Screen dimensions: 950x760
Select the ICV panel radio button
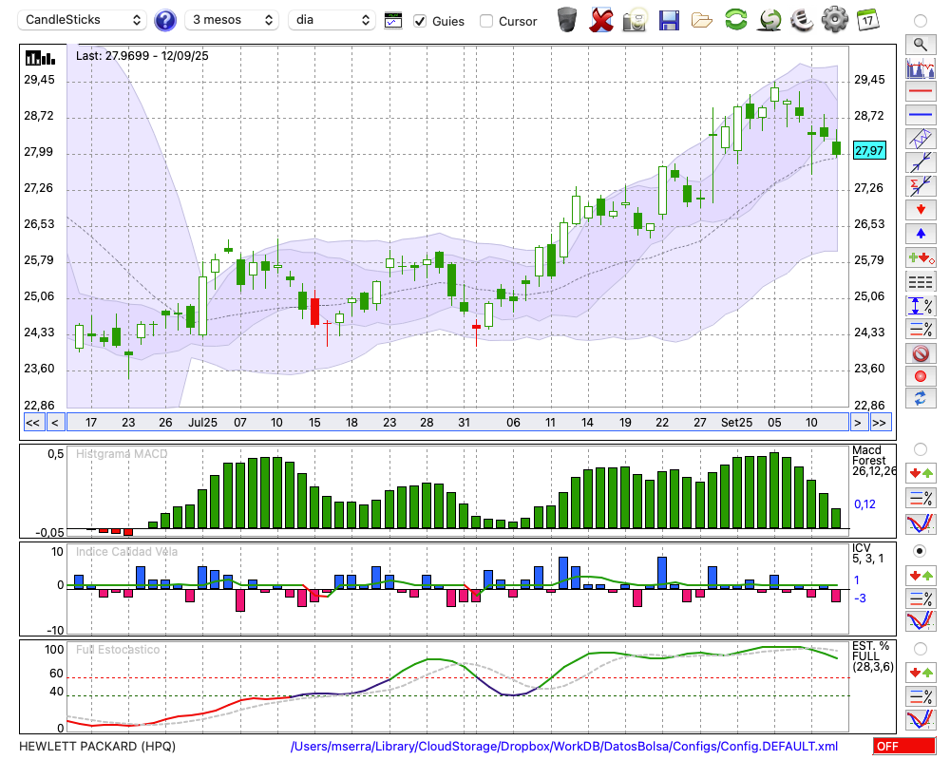[921, 551]
